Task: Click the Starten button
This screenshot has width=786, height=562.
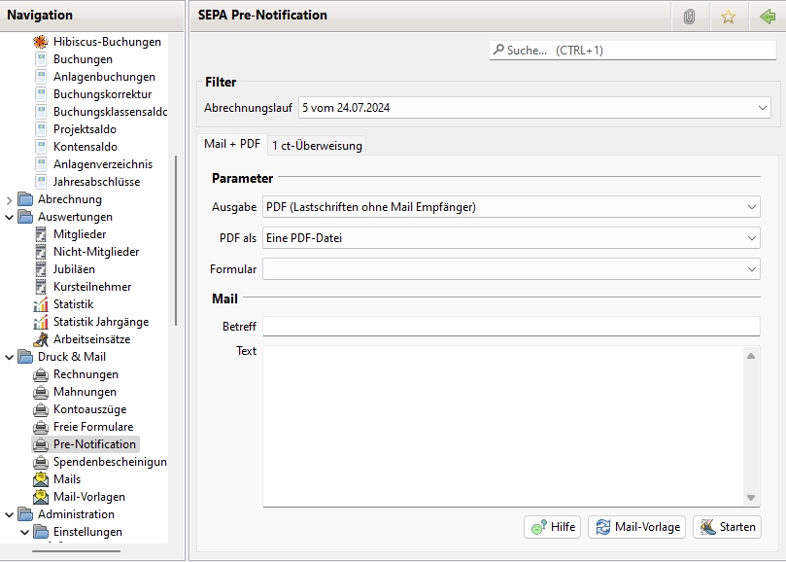Action: tap(726, 527)
